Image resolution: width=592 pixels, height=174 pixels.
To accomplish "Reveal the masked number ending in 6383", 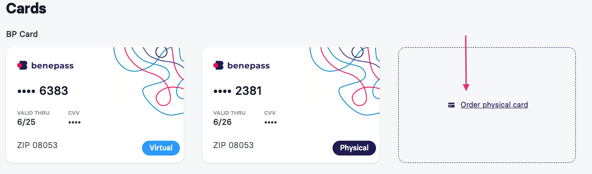I will tap(43, 91).
